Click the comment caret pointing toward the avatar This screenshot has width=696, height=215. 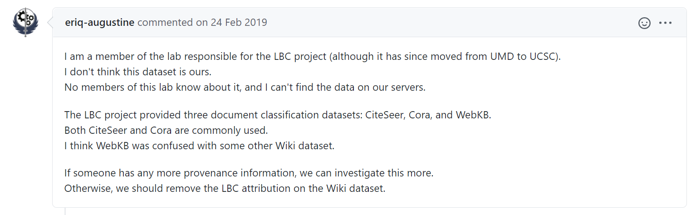click(x=49, y=22)
